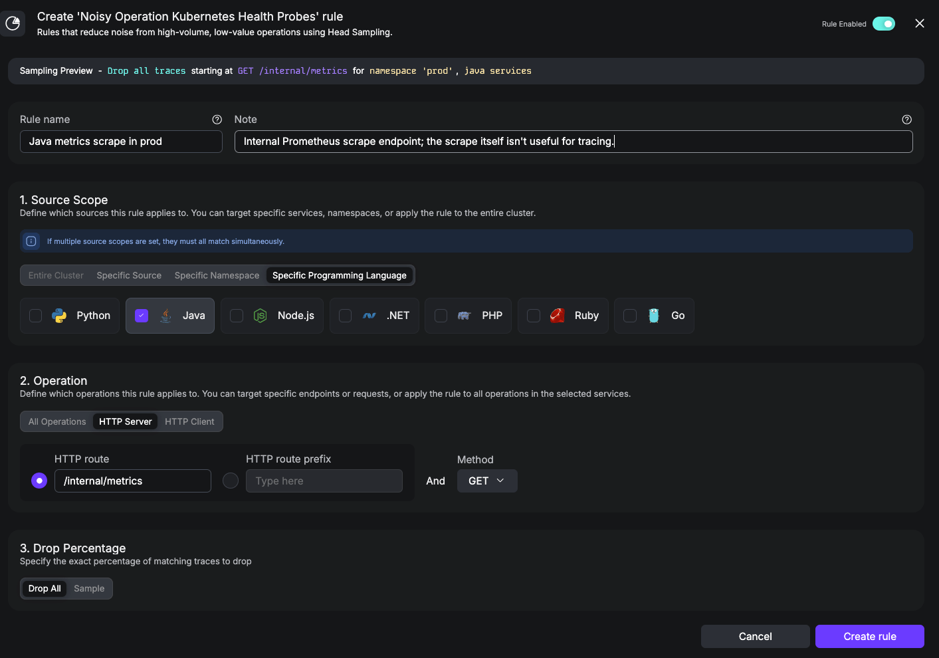This screenshot has width=939, height=658.
Task: Select the HTTP route prefix radio button
Action: (x=231, y=481)
